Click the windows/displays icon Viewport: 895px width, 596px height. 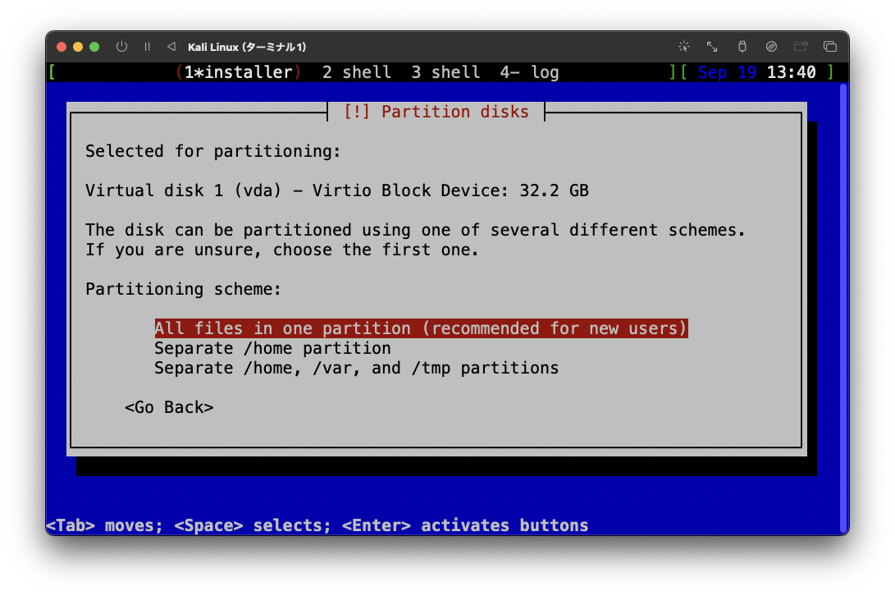(830, 47)
